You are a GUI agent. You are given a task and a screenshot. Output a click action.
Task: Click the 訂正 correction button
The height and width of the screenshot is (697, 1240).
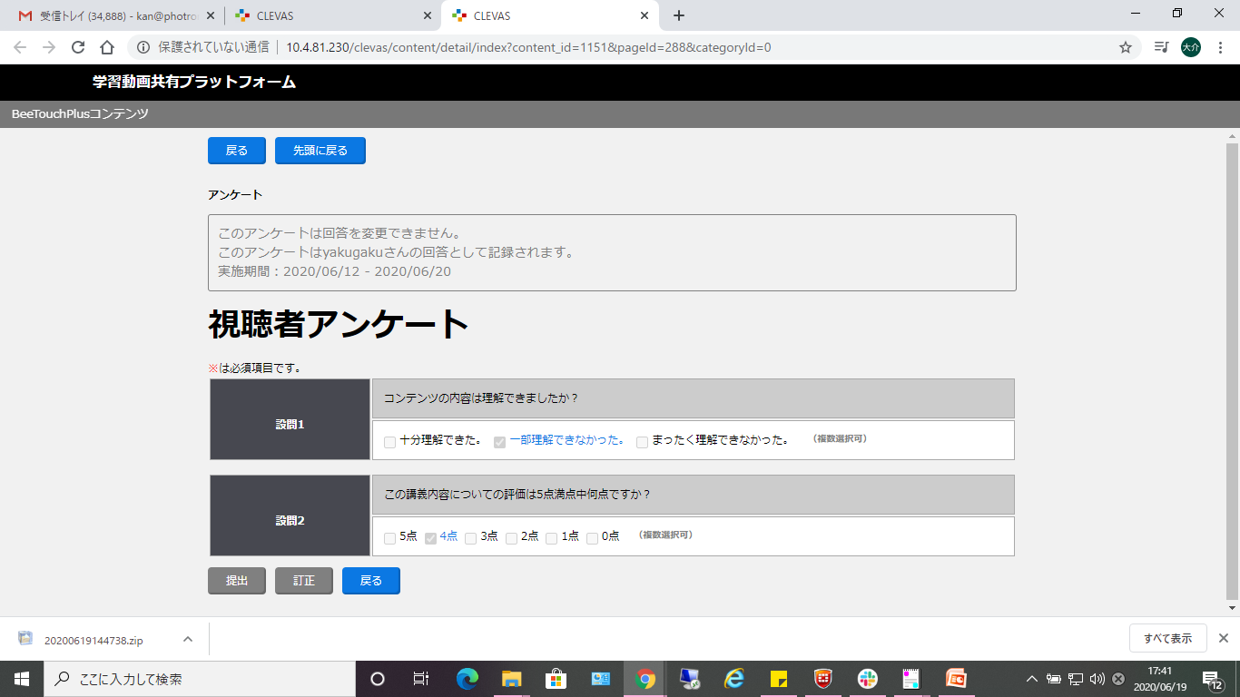point(304,581)
